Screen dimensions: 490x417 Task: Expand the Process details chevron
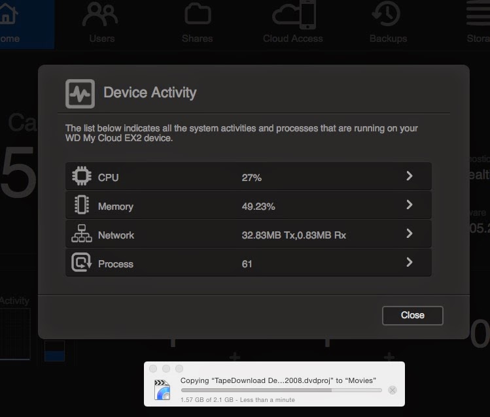410,262
